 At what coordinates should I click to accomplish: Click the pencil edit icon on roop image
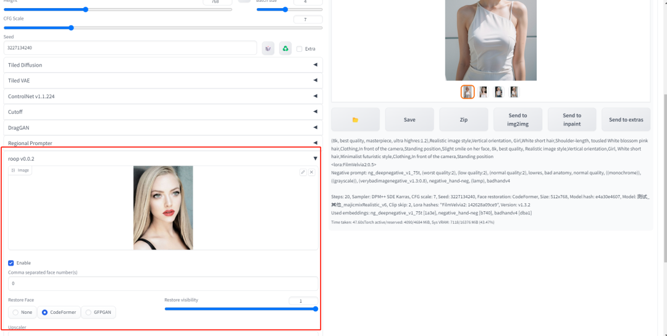tap(303, 172)
